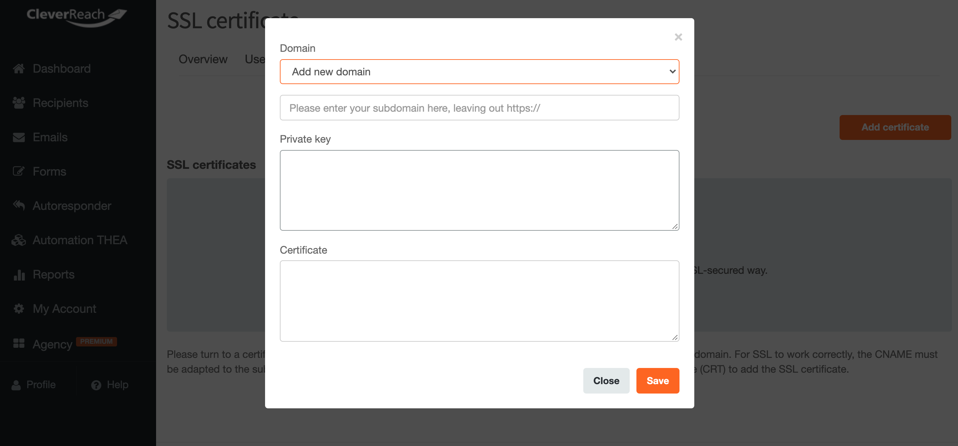Image resolution: width=958 pixels, height=446 pixels.
Task: Open the Domain dropdown showing Add new domain
Action: [479, 71]
